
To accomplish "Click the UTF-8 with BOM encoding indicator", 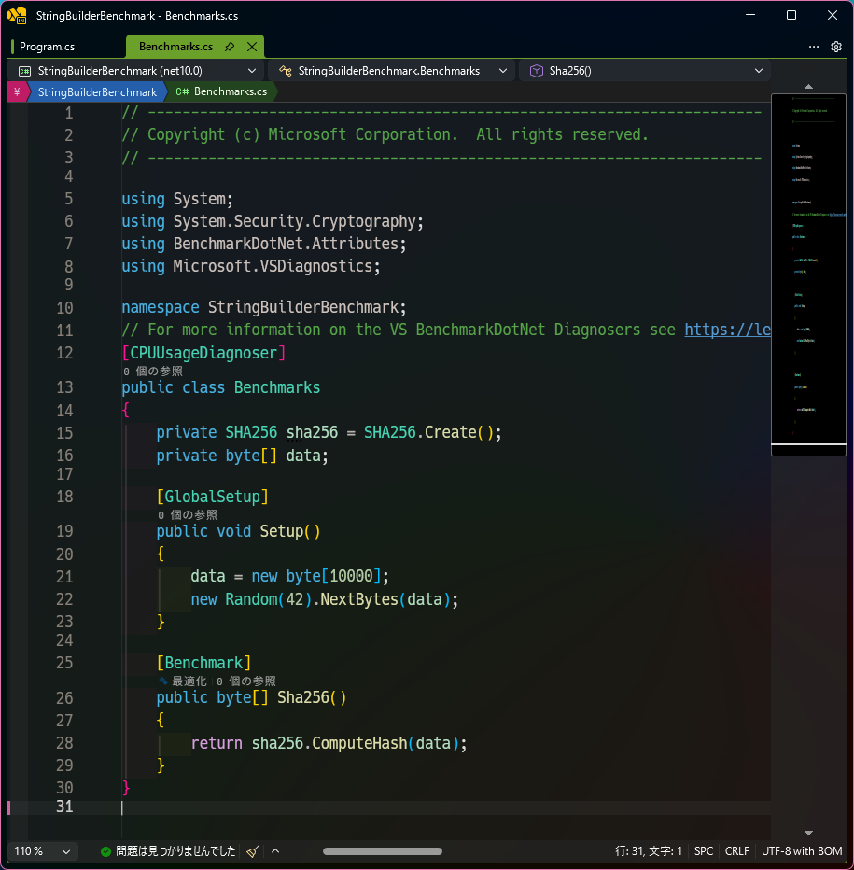I will tap(802, 850).
